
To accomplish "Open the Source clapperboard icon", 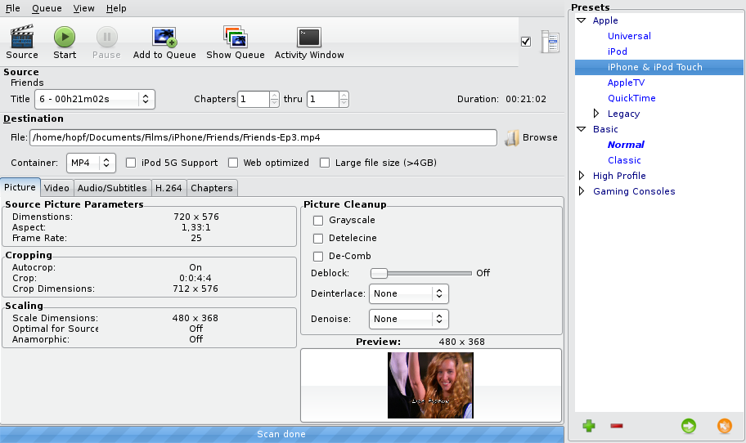I will (x=22, y=37).
